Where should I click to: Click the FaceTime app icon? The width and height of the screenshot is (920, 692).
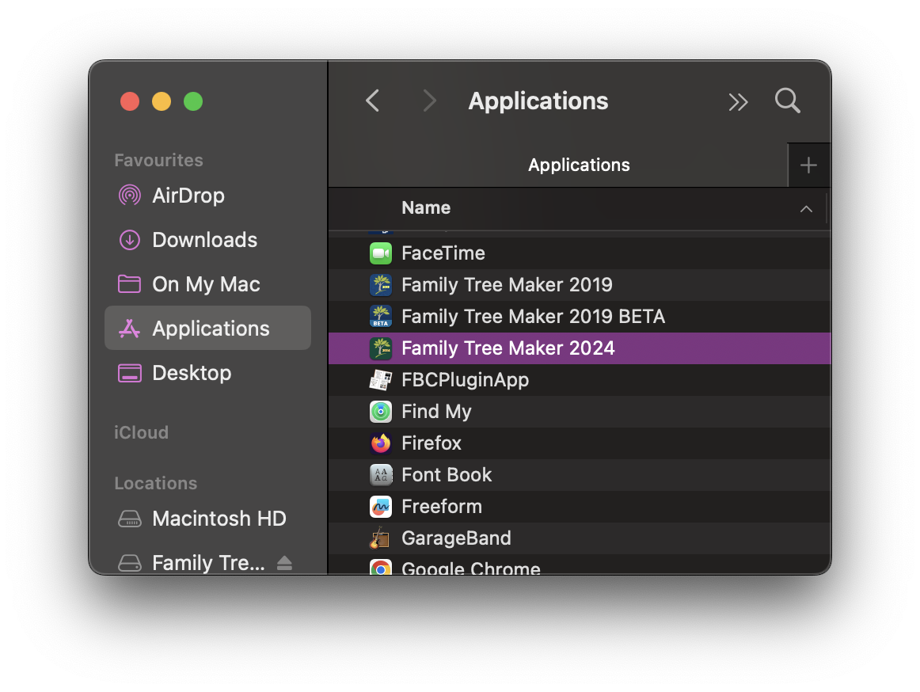pyautogui.click(x=381, y=253)
